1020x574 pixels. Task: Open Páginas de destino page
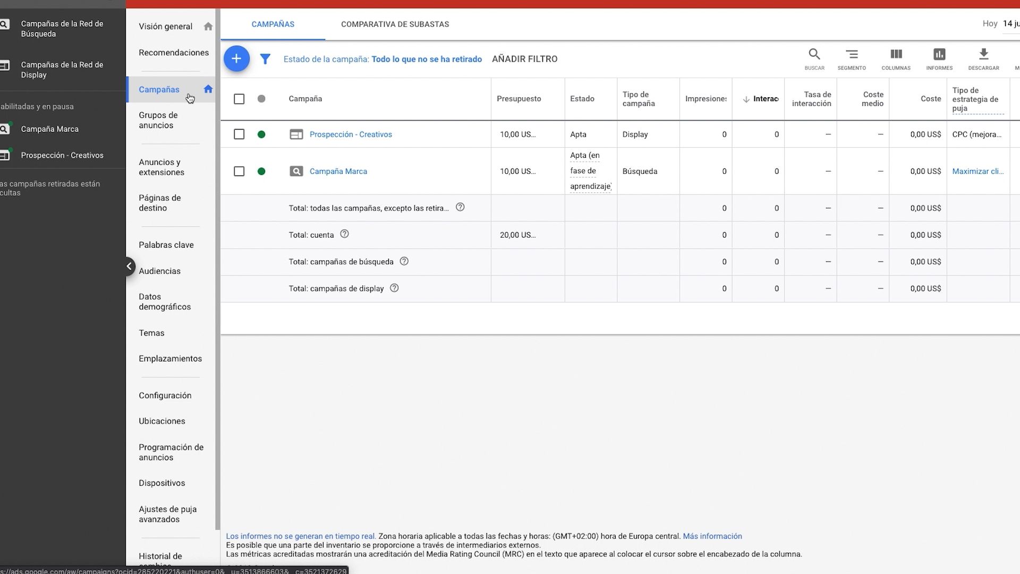(160, 203)
